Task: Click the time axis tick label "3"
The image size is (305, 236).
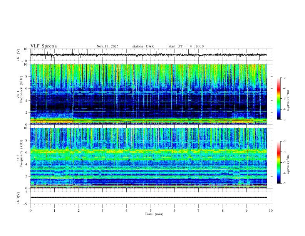Action: (x=102, y=211)
